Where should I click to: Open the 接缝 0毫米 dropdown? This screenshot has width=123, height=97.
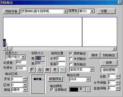pos(25,90)
